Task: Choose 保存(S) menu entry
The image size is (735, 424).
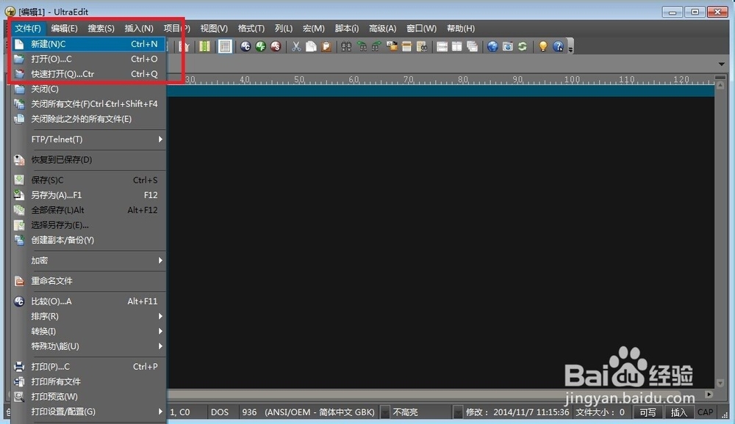Action: pos(88,180)
